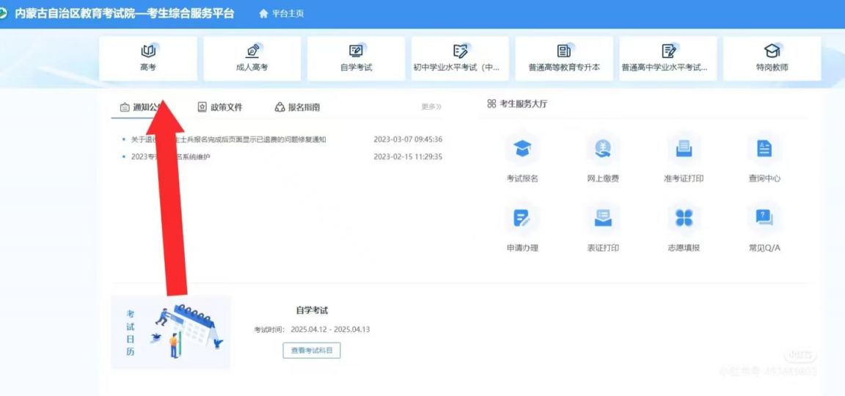Expand more notices via 更多»

(x=431, y=107)
